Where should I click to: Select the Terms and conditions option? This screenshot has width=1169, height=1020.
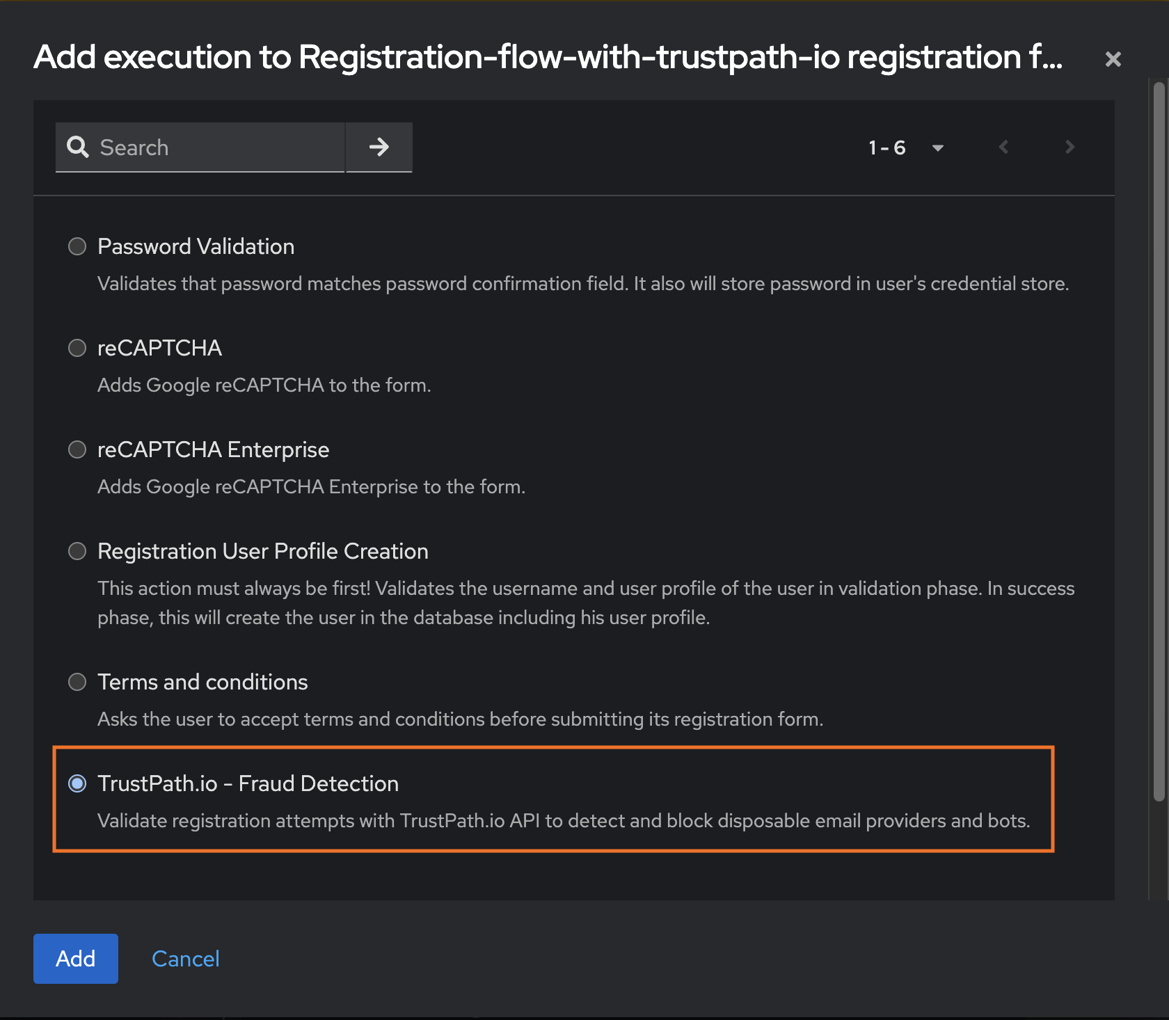(x=77, y=682)
